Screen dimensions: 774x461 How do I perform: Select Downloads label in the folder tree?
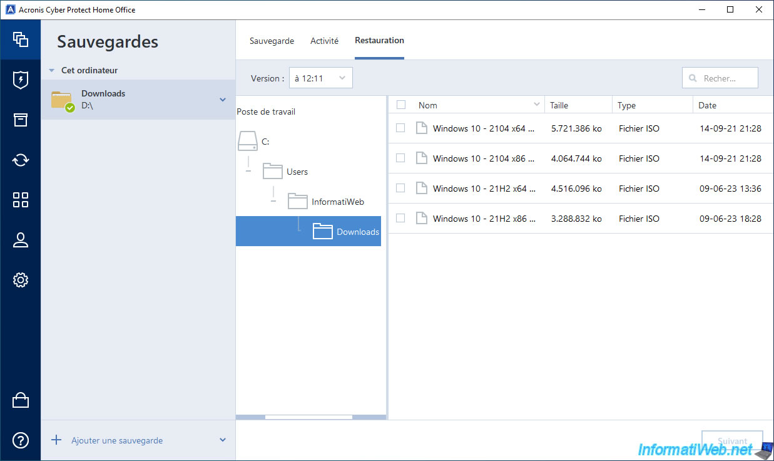coord(358,232)
